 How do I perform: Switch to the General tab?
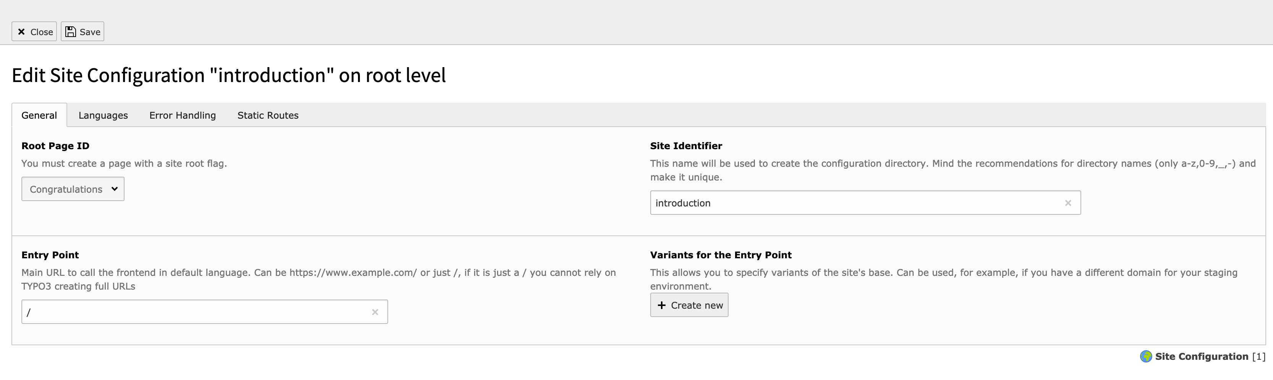(39, 115)
